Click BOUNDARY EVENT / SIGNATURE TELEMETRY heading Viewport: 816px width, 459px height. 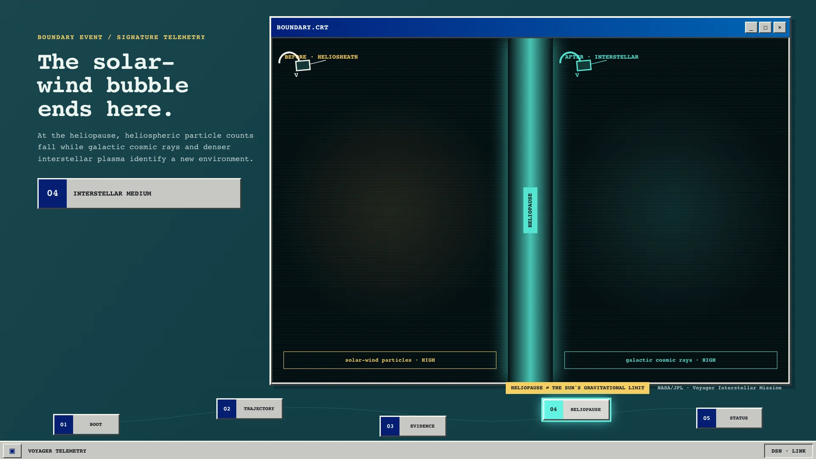(121, 37)
